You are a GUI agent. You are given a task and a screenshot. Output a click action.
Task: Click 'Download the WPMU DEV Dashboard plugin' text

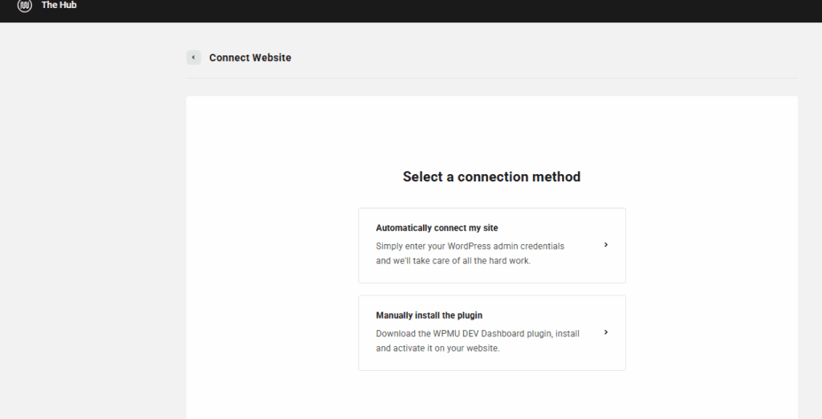tap(477, 333)
